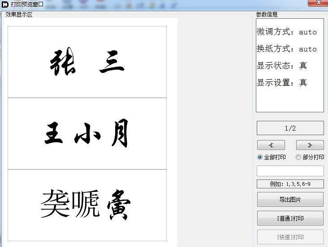
Task: Click the 1/2 page indicator box
Action: click(x=290, y=128)
